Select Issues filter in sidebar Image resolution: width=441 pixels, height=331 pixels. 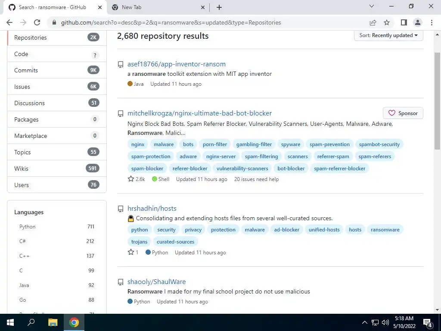[57, 87]
